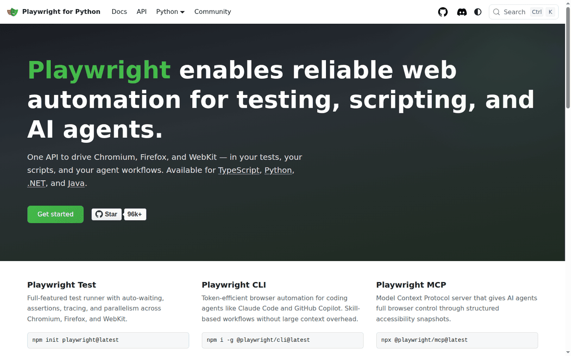Click the npx @playwright/mcp@latest code block

click(457, 340)
